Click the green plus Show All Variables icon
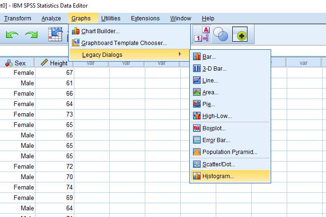 point(240,35)
